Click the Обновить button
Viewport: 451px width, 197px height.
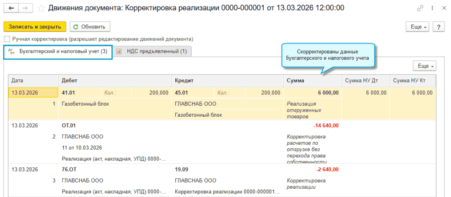click(90, 27)
